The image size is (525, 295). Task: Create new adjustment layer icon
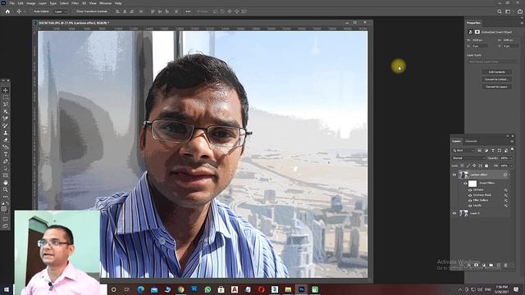tap(483, 265)
